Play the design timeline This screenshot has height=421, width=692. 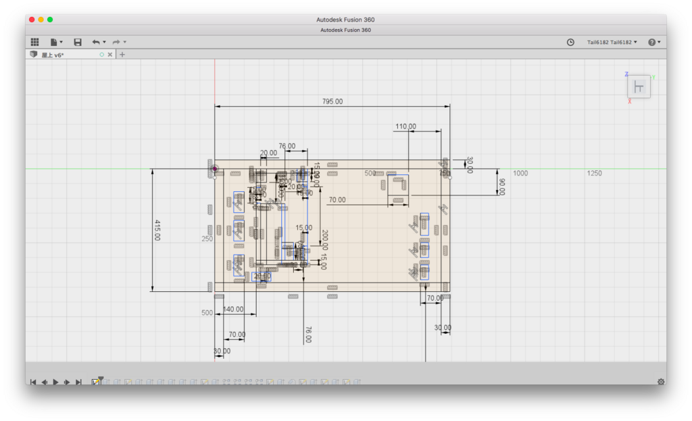(x=55, y=382)
